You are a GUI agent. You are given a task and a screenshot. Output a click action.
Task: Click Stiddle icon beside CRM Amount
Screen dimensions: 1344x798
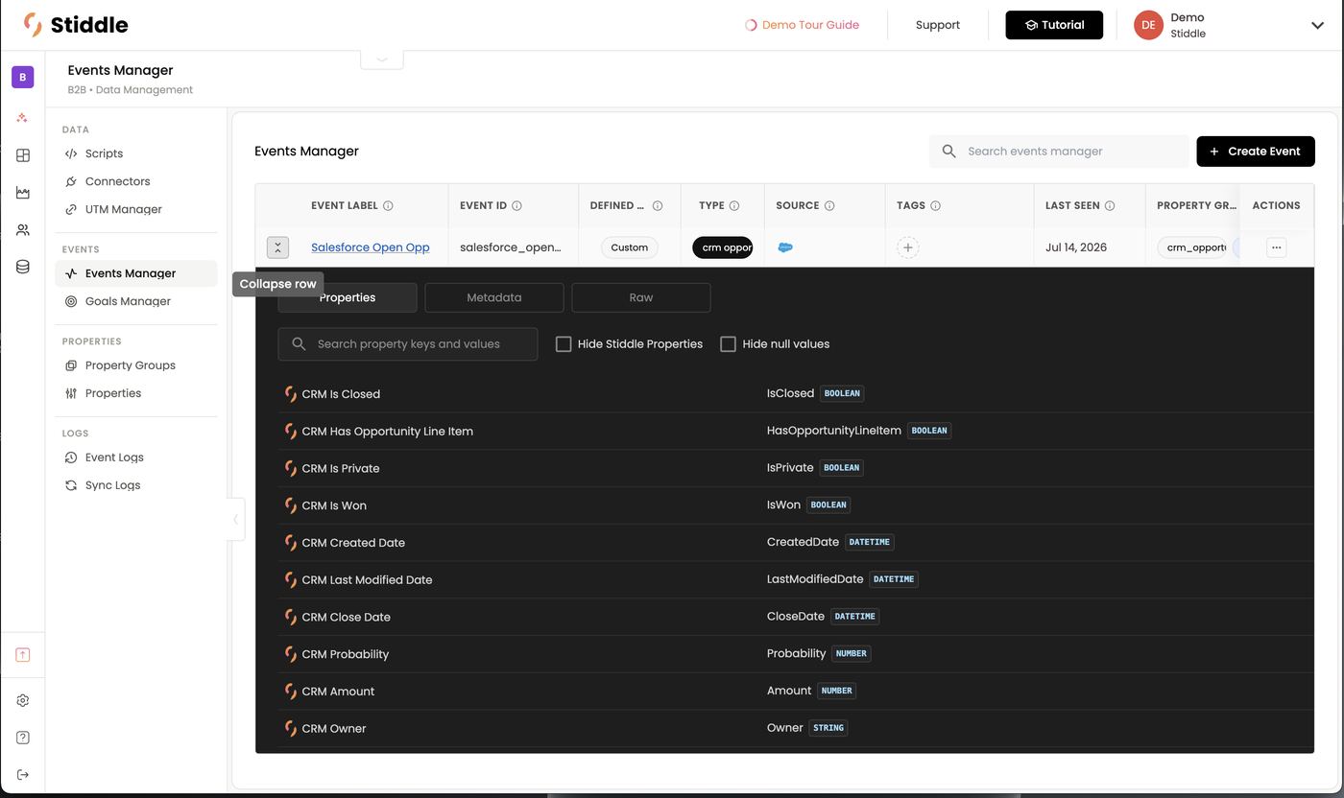290,692
